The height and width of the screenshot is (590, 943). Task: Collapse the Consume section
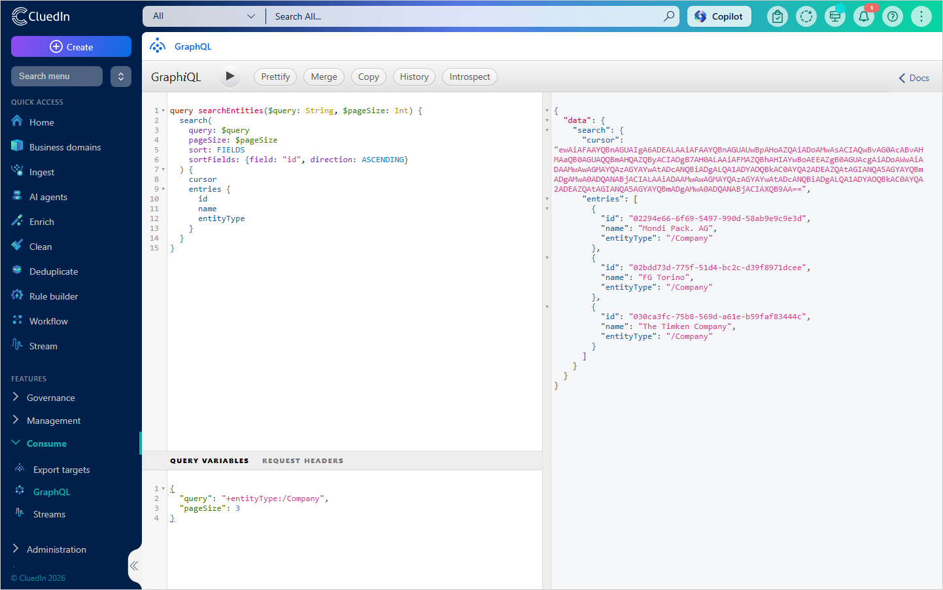46,443
